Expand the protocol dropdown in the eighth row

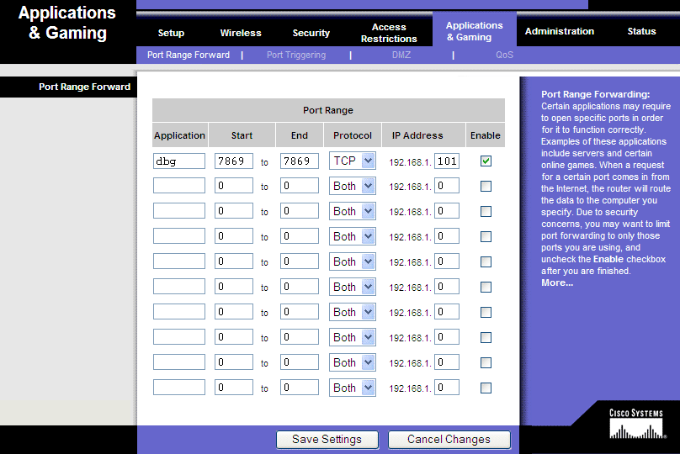click(x=352, y=337)
